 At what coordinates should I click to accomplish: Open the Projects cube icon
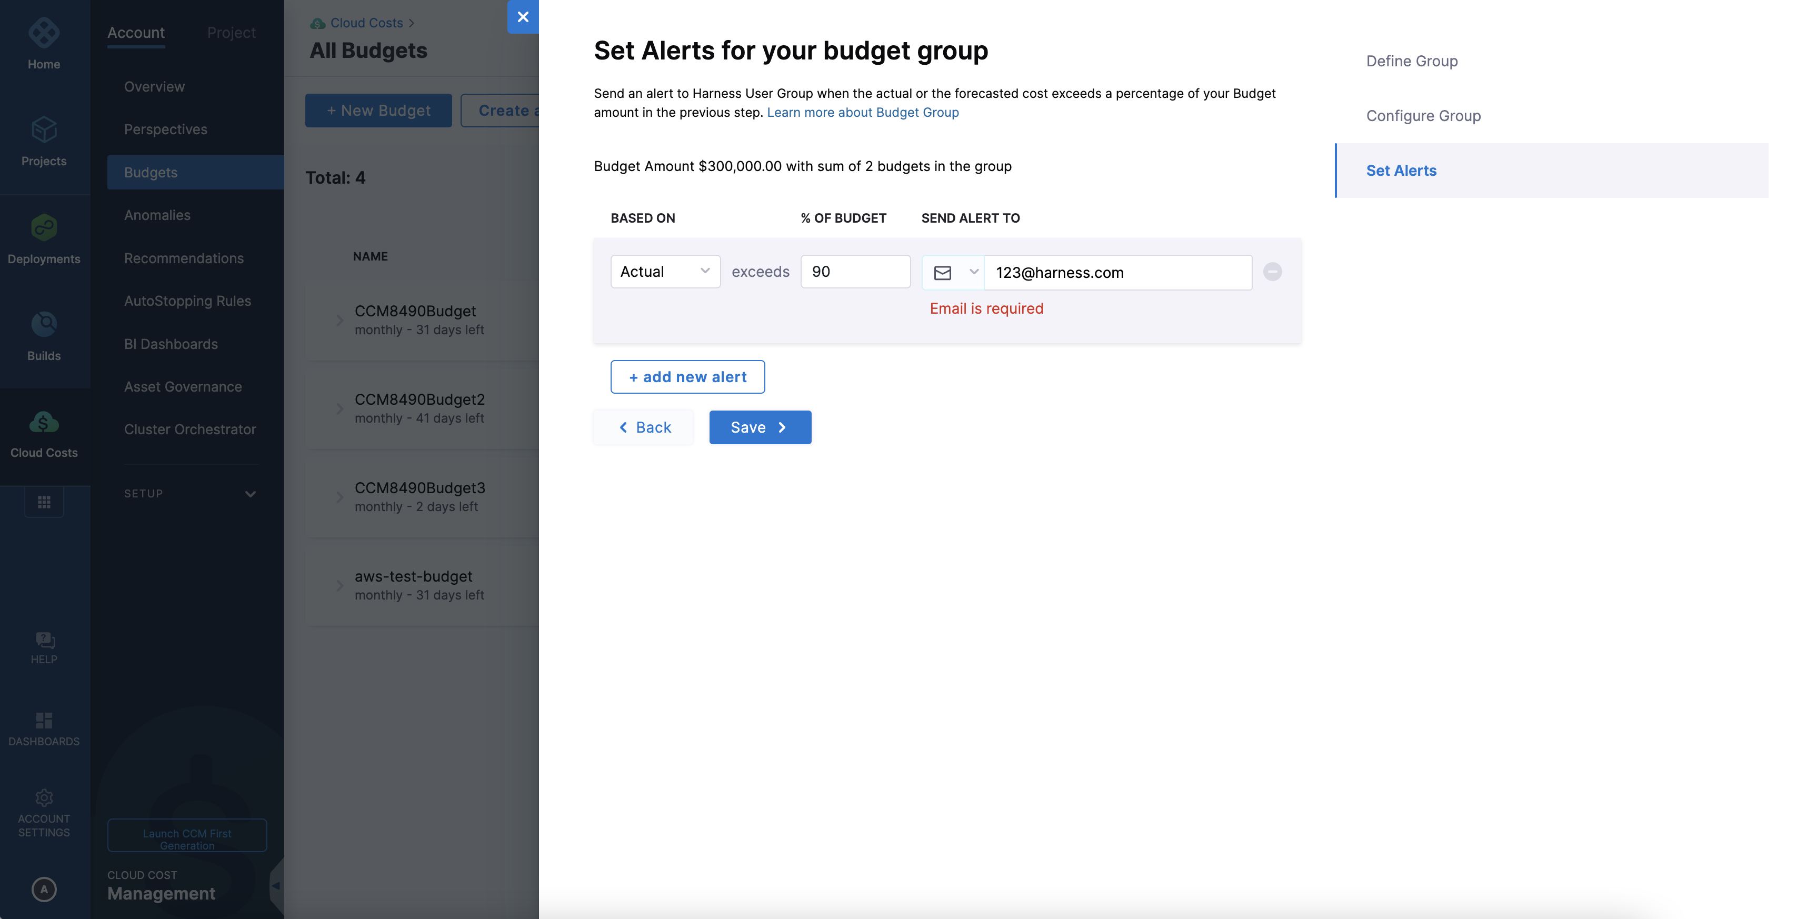point(44,130)
